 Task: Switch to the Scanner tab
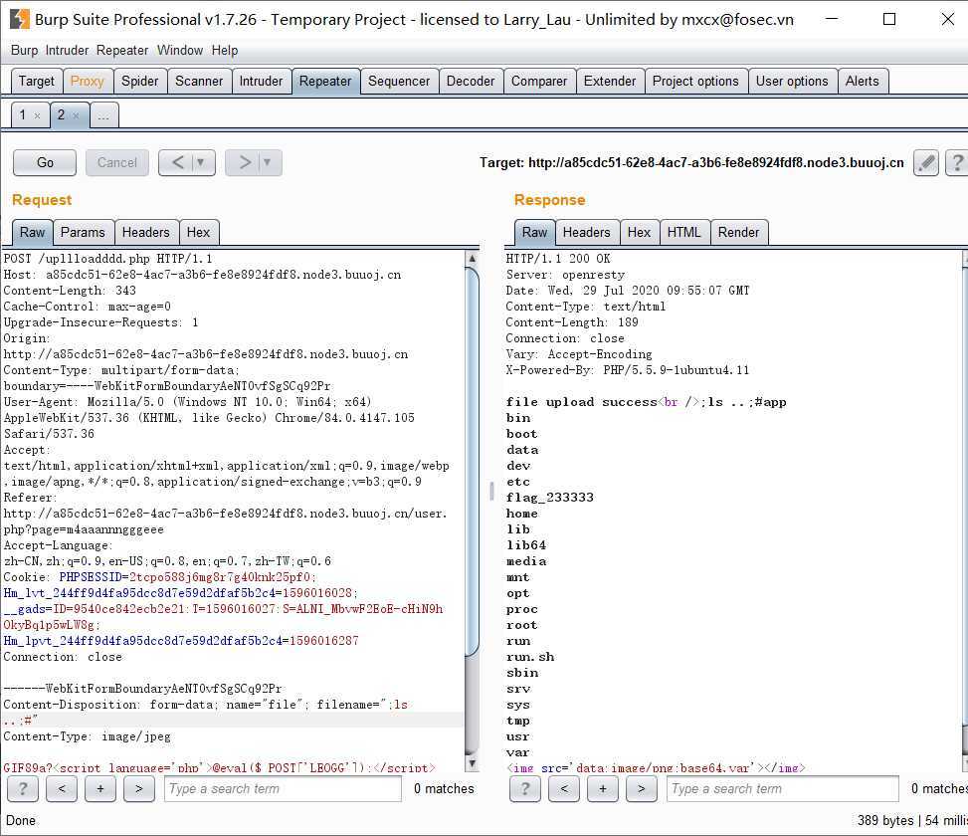[x=199, y=81]
